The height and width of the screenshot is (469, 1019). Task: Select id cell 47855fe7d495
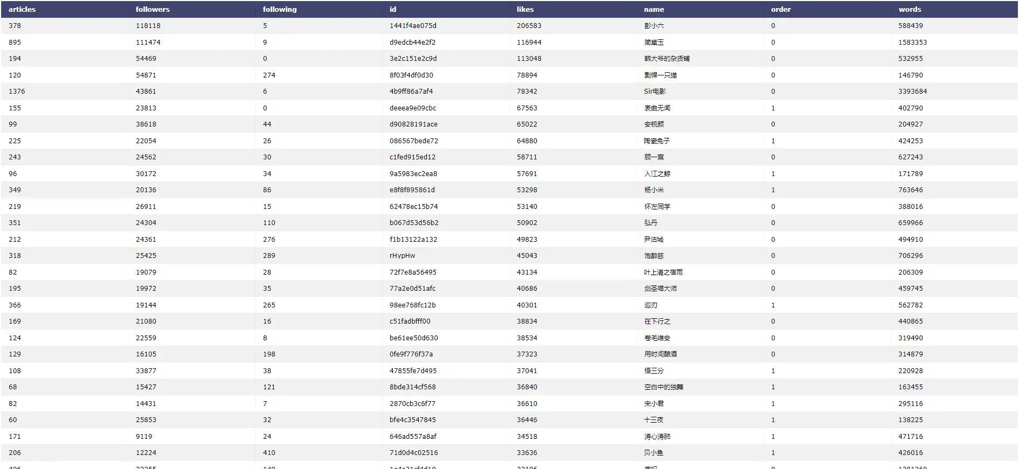413,370
